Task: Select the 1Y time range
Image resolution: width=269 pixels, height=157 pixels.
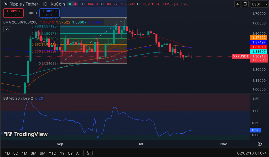Action: (62, 153)
